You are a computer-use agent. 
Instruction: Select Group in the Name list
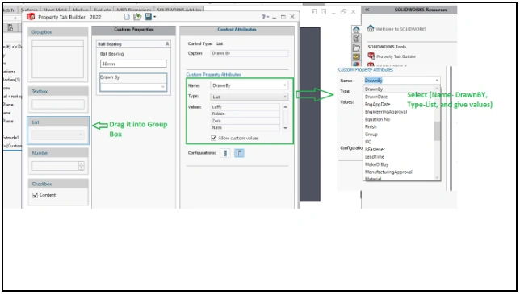pyautogui.click(x=371, y=135)
